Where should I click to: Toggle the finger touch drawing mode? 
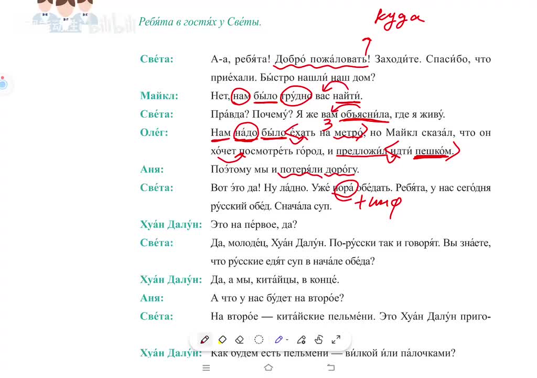[319, 340]
